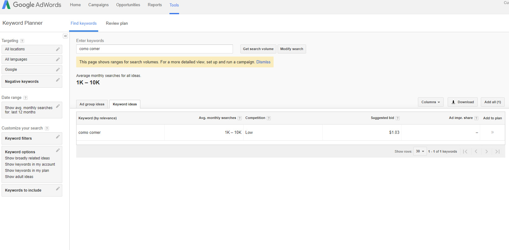The width and height of the screenshot is (509, 250).
Task: Click Add all (1) button
Action: 493,102
